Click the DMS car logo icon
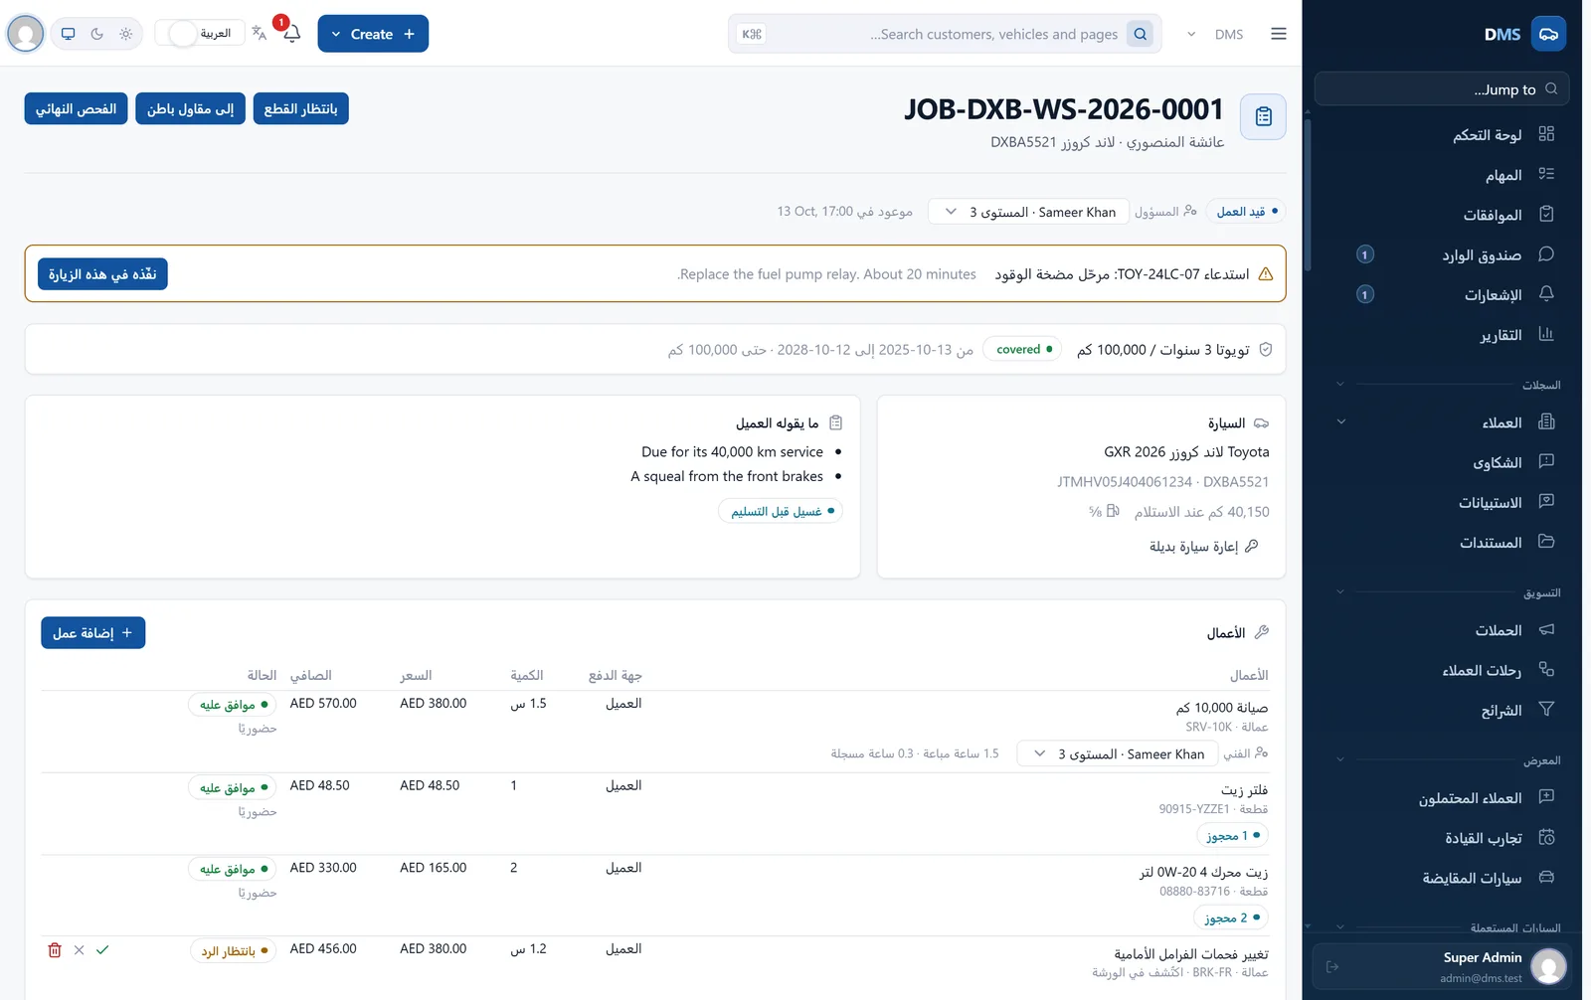 coord(1548,34)
